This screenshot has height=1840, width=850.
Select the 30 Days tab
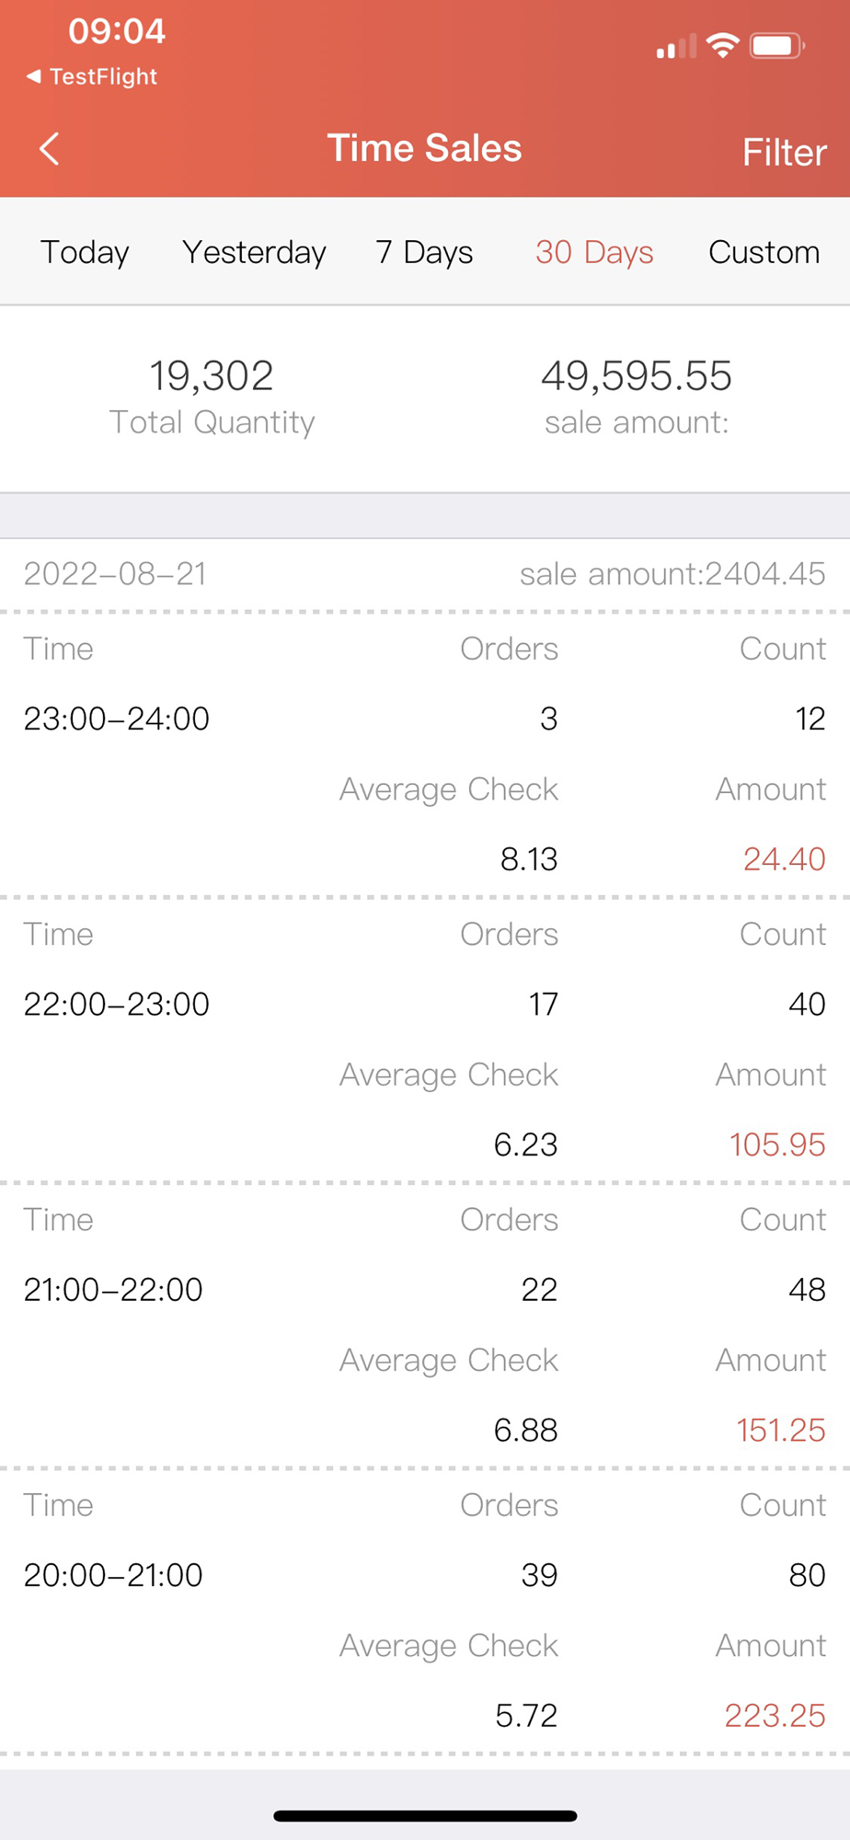(594, 252)
